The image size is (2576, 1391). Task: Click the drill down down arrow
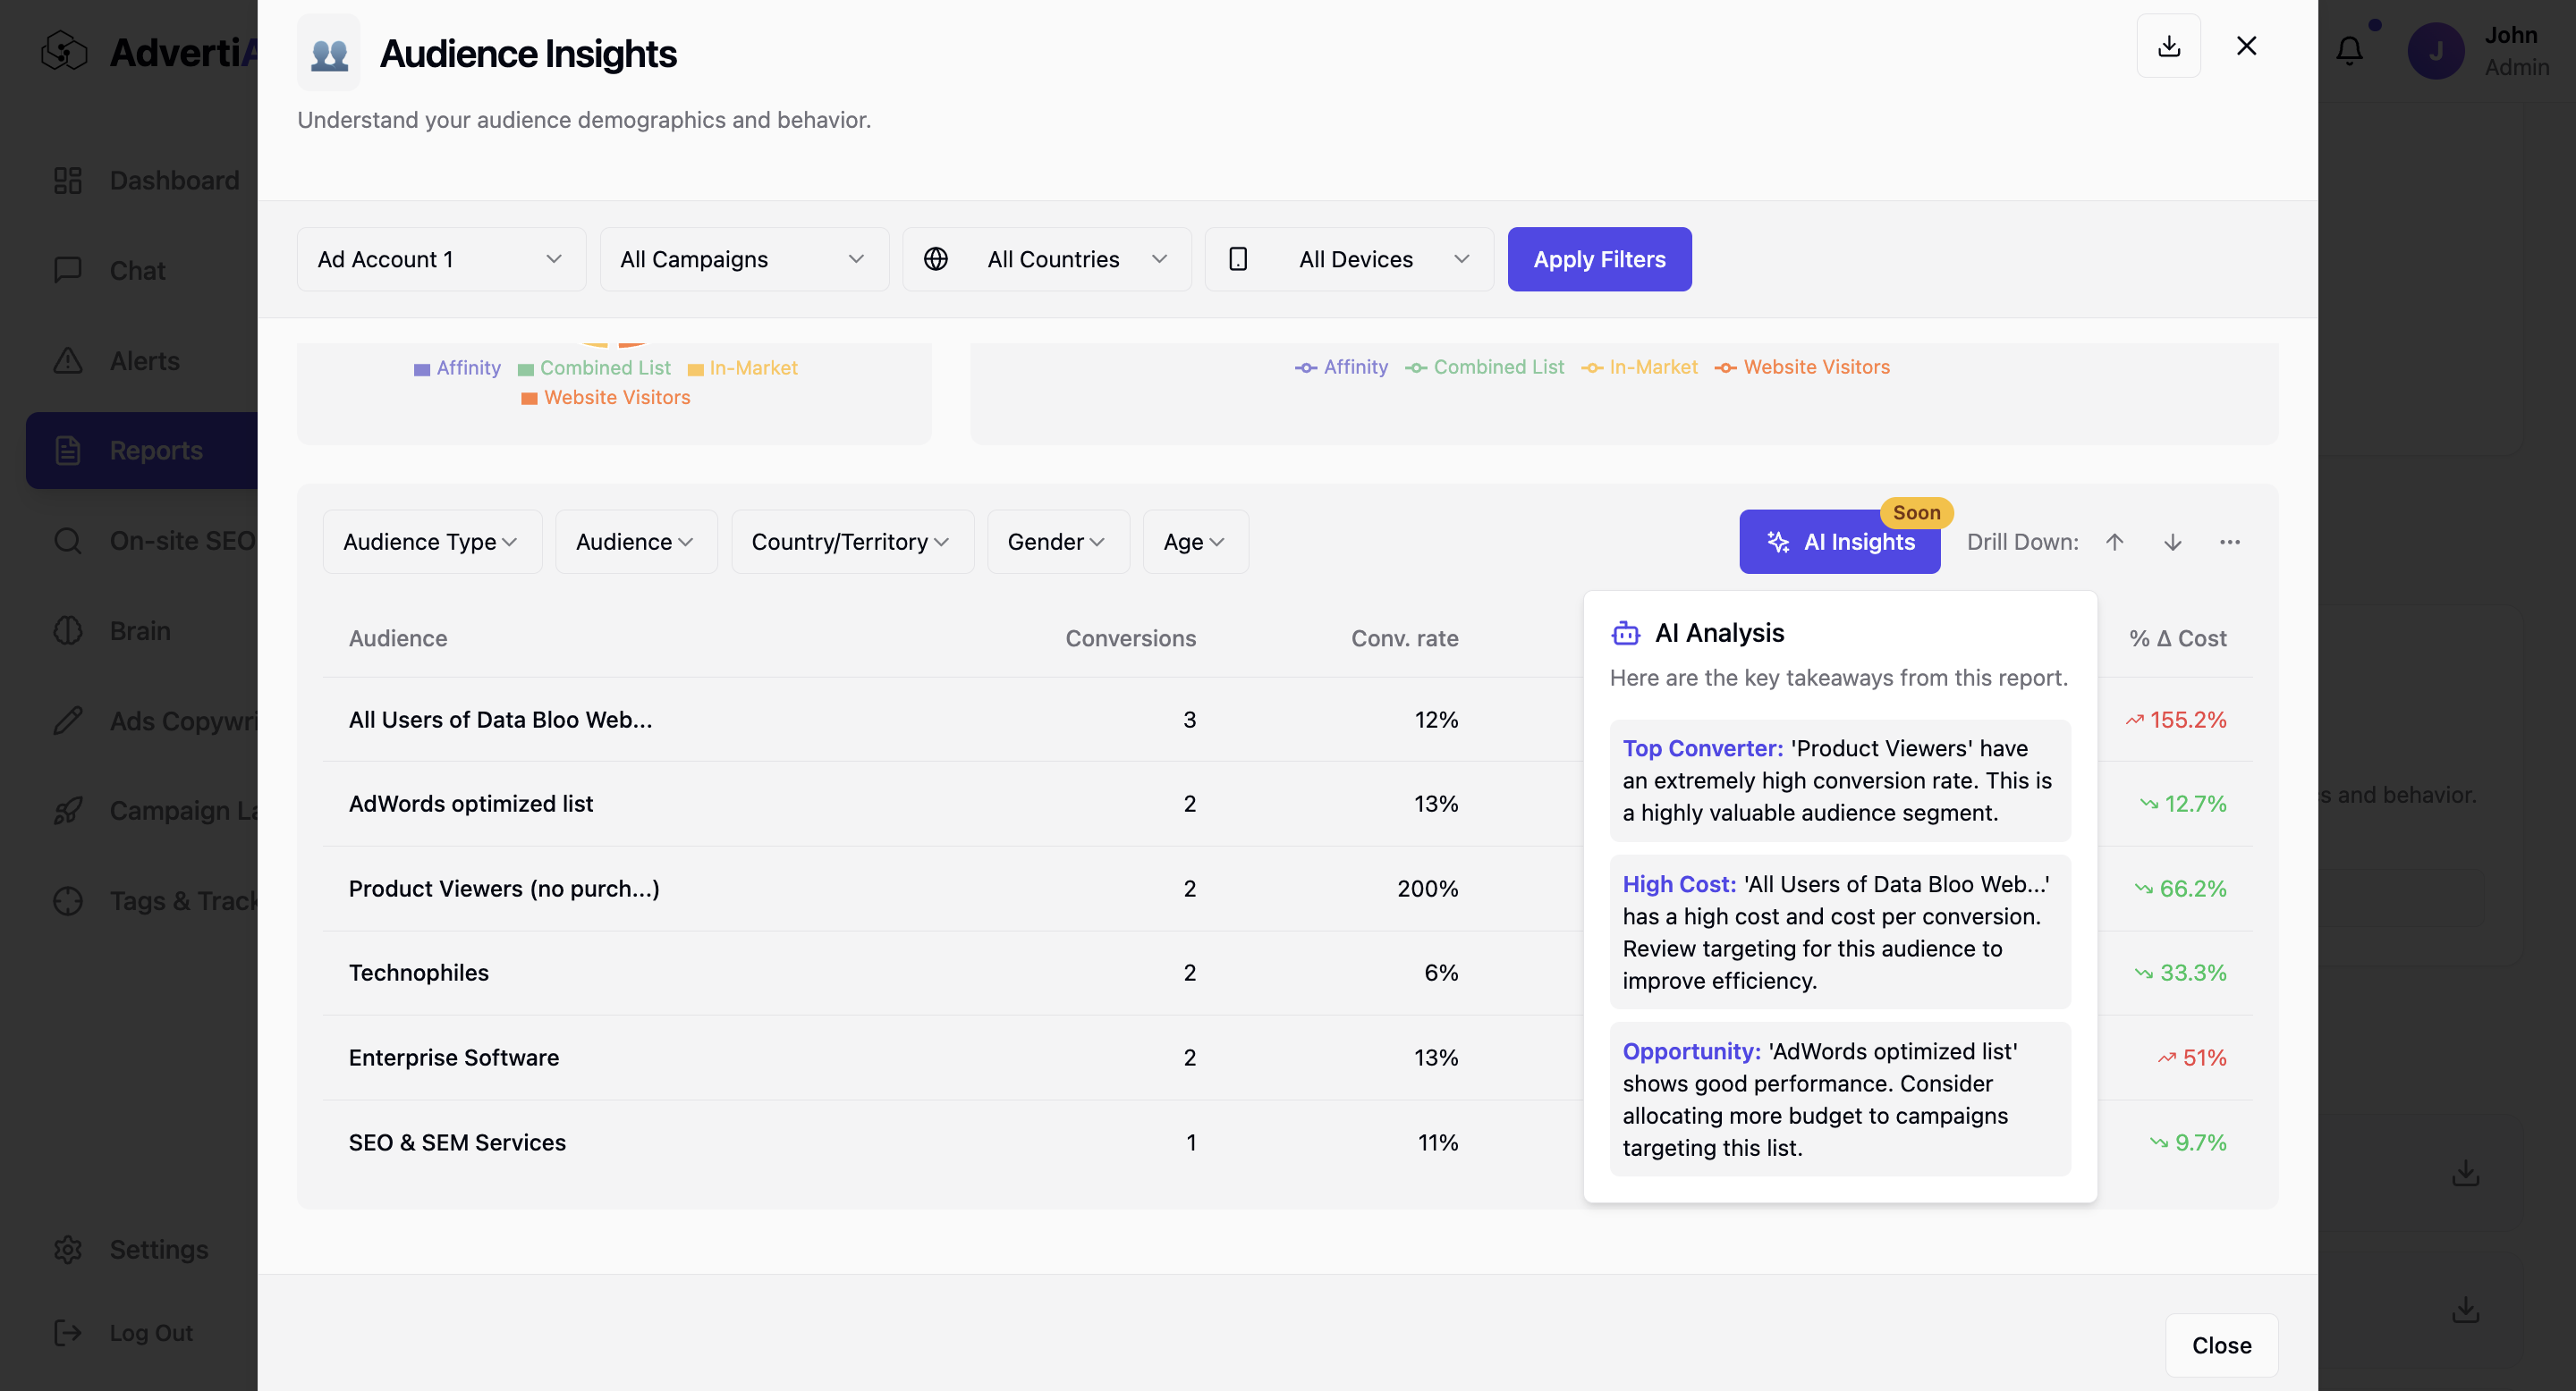[x=2172, y=542]
